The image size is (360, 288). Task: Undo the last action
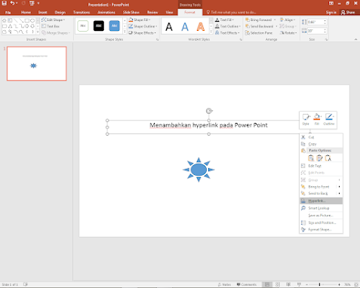12,3
